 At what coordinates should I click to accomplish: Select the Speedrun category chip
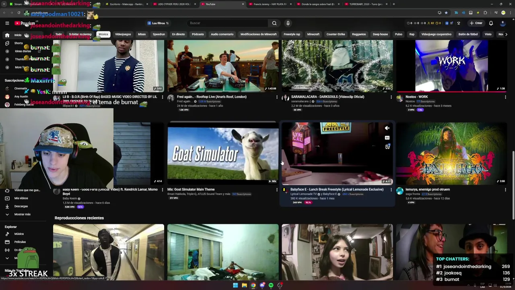click(159, 34)
